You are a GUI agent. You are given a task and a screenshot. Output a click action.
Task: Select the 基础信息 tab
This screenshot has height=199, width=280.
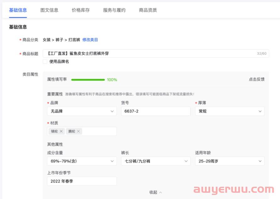pyautogui.click(x=18, y=10)
